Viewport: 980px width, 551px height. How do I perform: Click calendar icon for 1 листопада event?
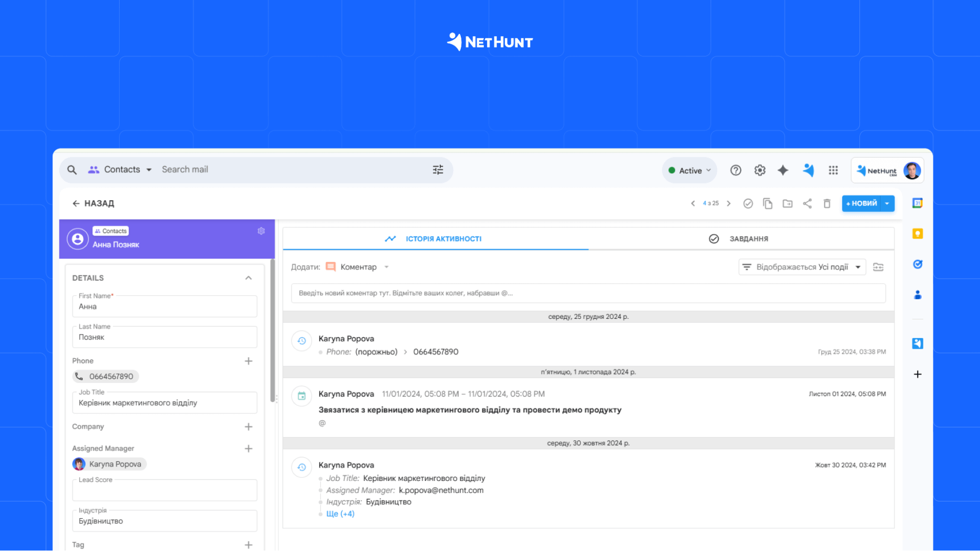pyautogui.click(x=302, y=396)
